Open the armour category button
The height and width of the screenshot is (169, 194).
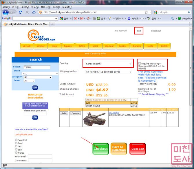(x=41, y=46)
